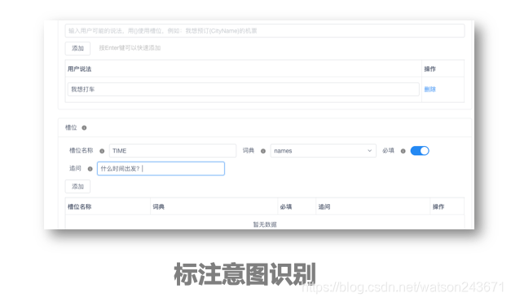The width and height of the screenshot is (511, 302).
Task: Click 槽位名称 column header in slot table
Action: coord(80,207)
